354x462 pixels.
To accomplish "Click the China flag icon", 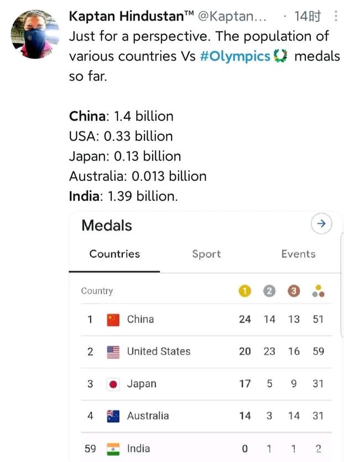I will pyautogui.click(x=113, y=320).
